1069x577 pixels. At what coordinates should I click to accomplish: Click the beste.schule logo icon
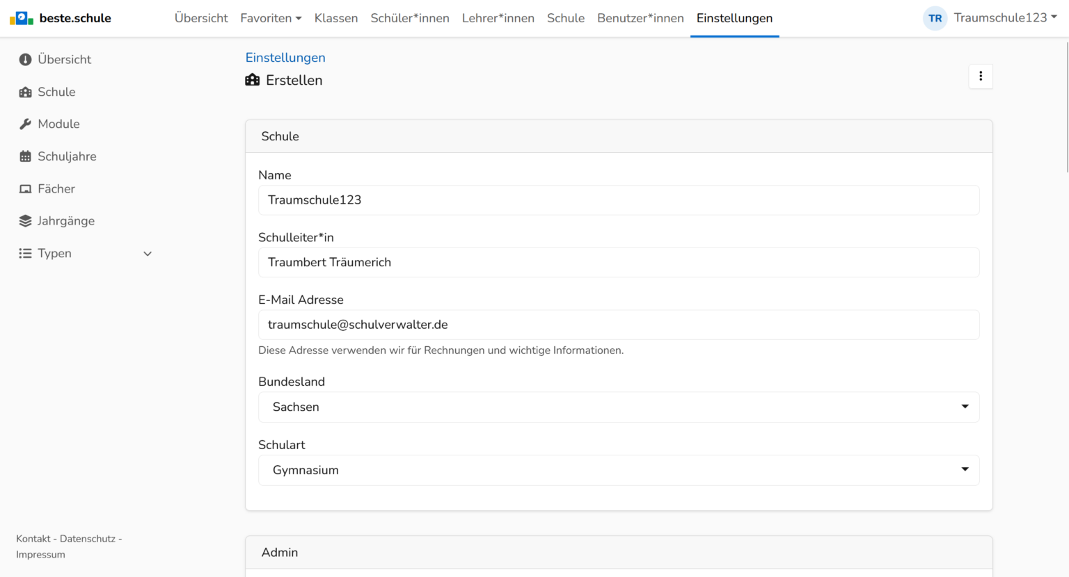[22, 18]
